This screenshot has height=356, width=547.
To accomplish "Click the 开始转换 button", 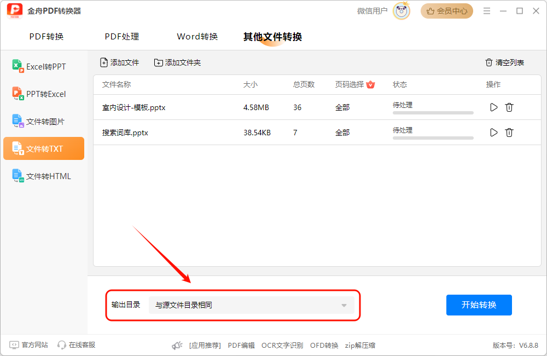I will [x=479, y=305].
